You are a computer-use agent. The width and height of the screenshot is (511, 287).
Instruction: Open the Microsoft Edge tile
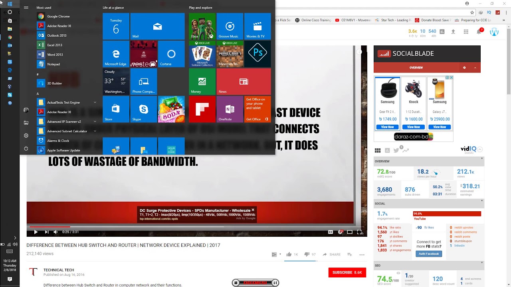116,54
